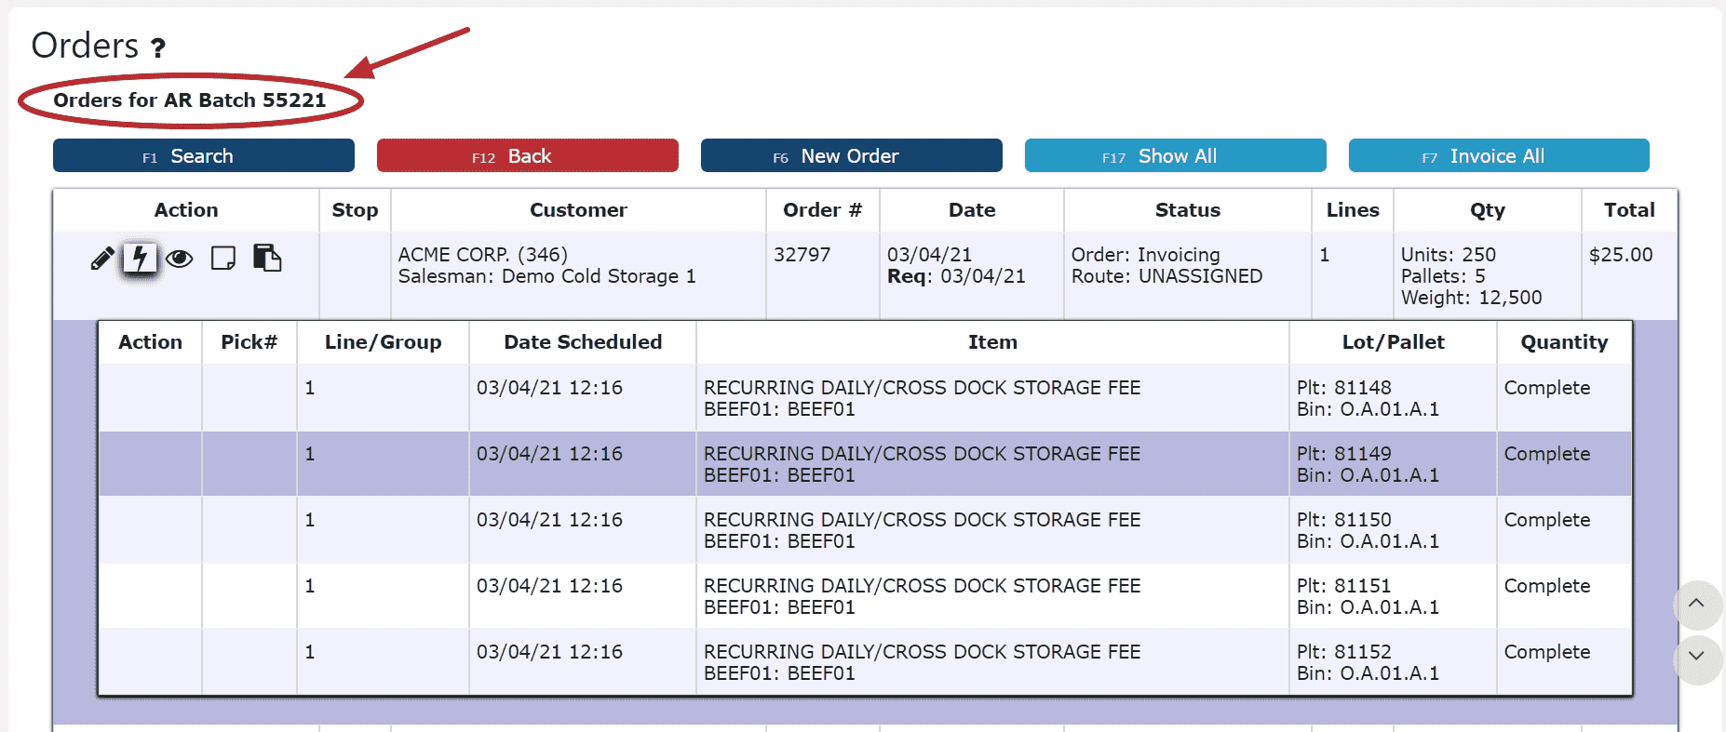Image resolution: width=1726 pixels, height=732 pixels.
Task: Click the question mark help icon beside Orders
Action: coord(158,47)
